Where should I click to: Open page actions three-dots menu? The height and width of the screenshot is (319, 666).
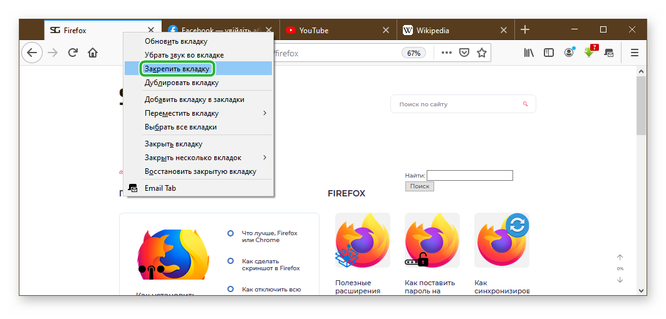coord(447,53)
